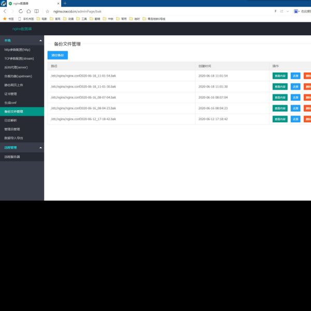Open the 手机书签 bookmark entry
This screenshot has height=311, width=311.
pyautogui.click(x=26, y=19)
